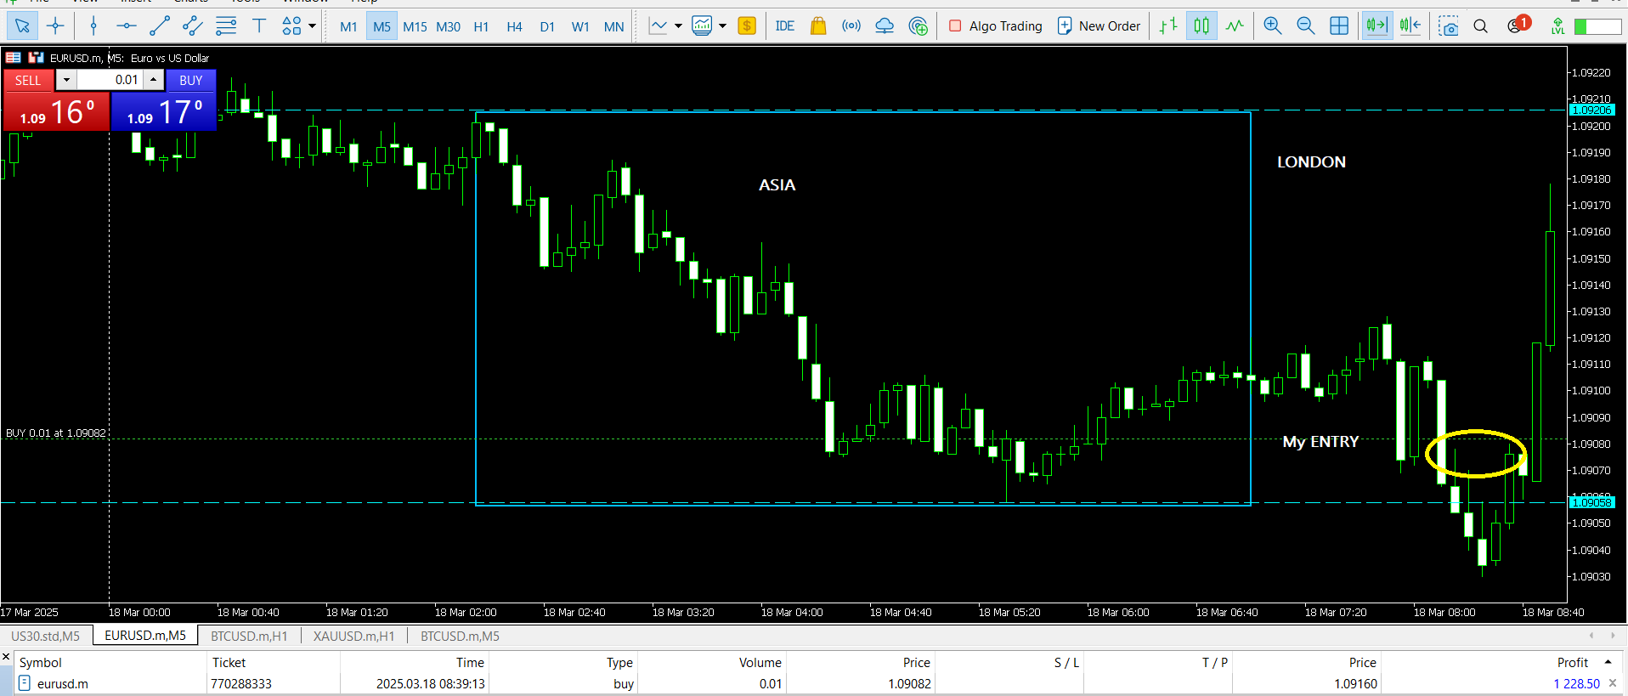This screenshot has height=696, width=1628.
Task: Take a chart screenshot with camera icon
Action: 1448,26
